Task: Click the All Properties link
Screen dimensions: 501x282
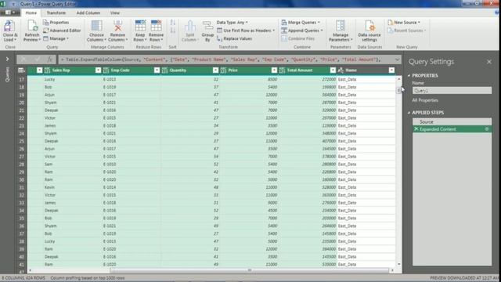Action: (x=425, y=100)
